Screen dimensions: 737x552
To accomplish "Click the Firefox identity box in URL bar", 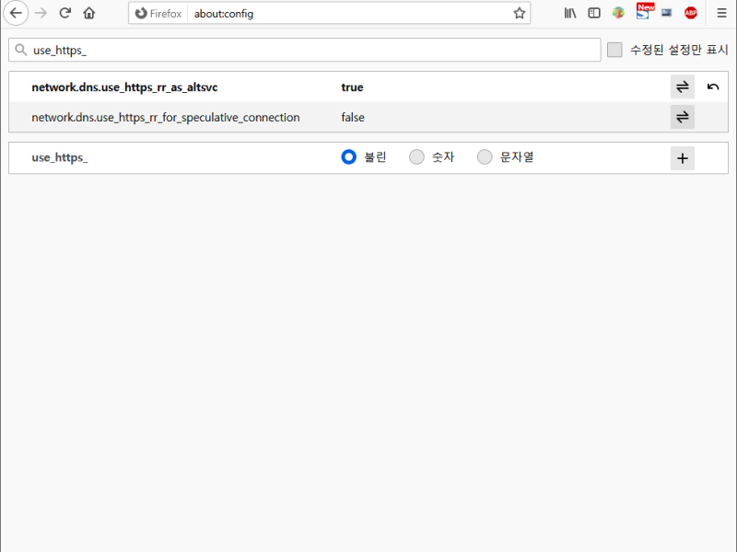I will (x=158, y=14).
